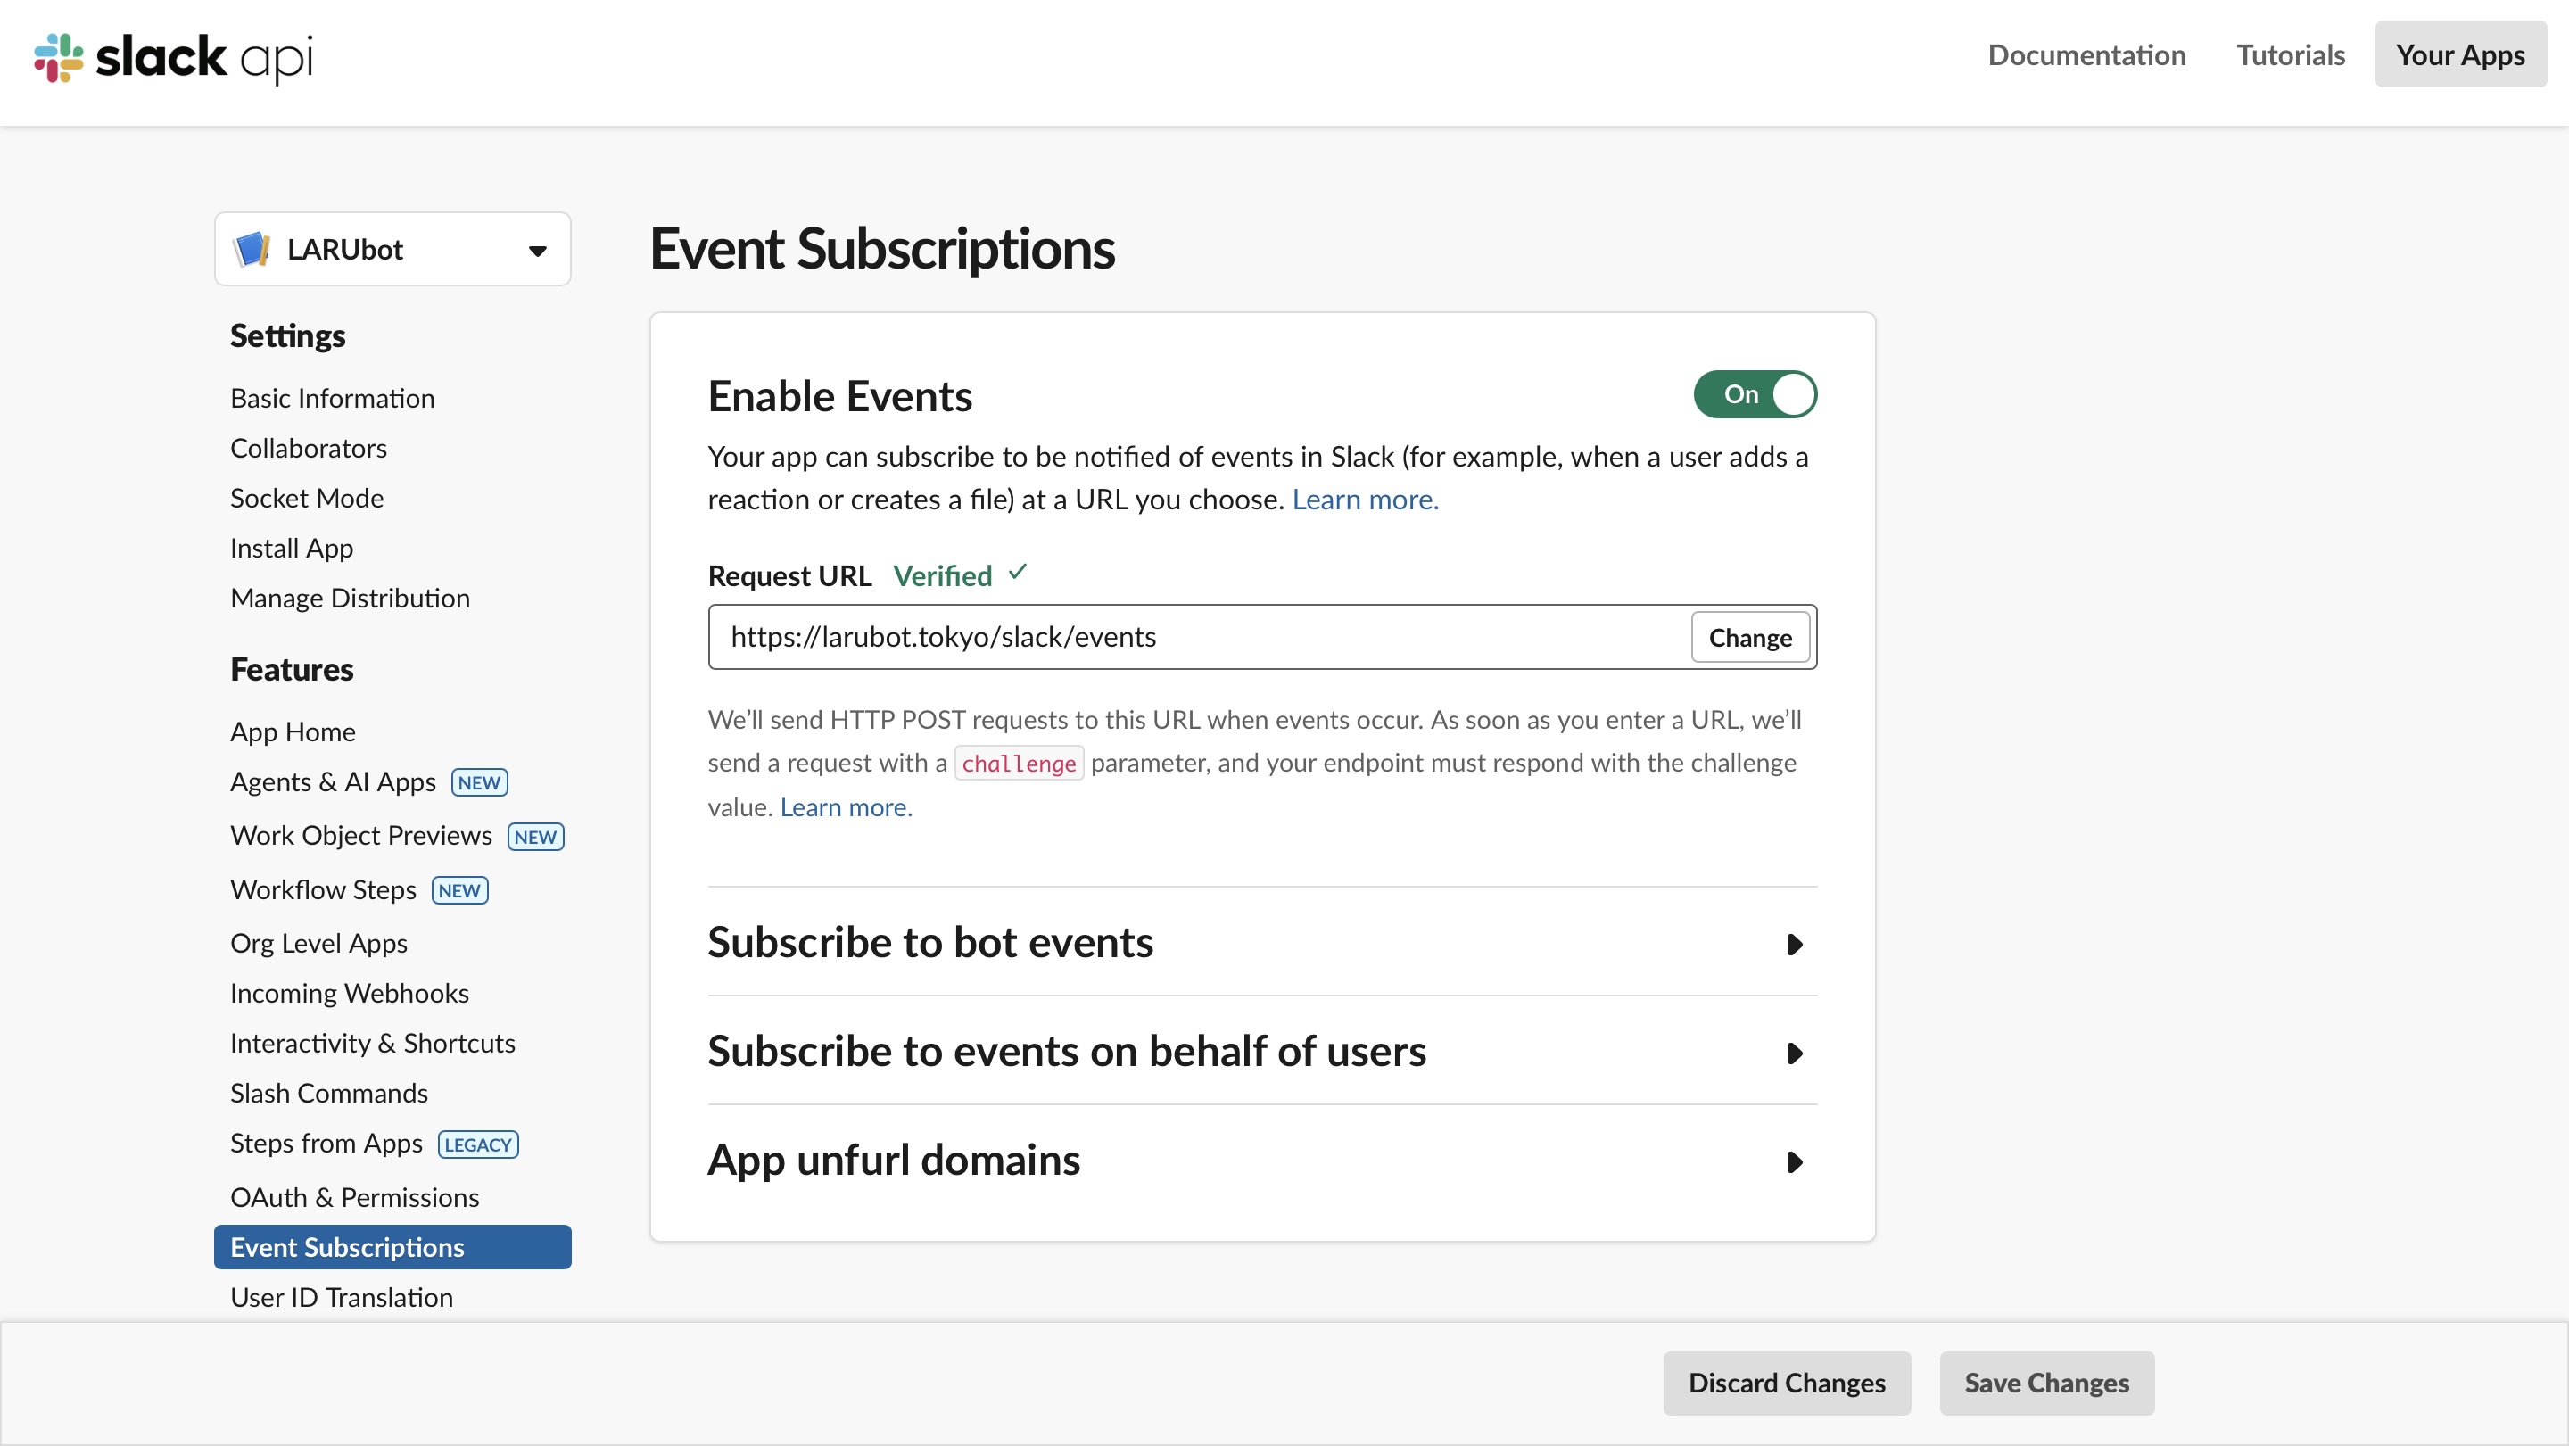Open OAuth & Permissions page
Viewport: 2569px width, 1446px height.
click(355, 1197)
